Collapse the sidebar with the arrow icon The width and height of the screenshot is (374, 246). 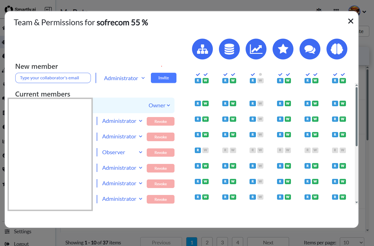48,9
